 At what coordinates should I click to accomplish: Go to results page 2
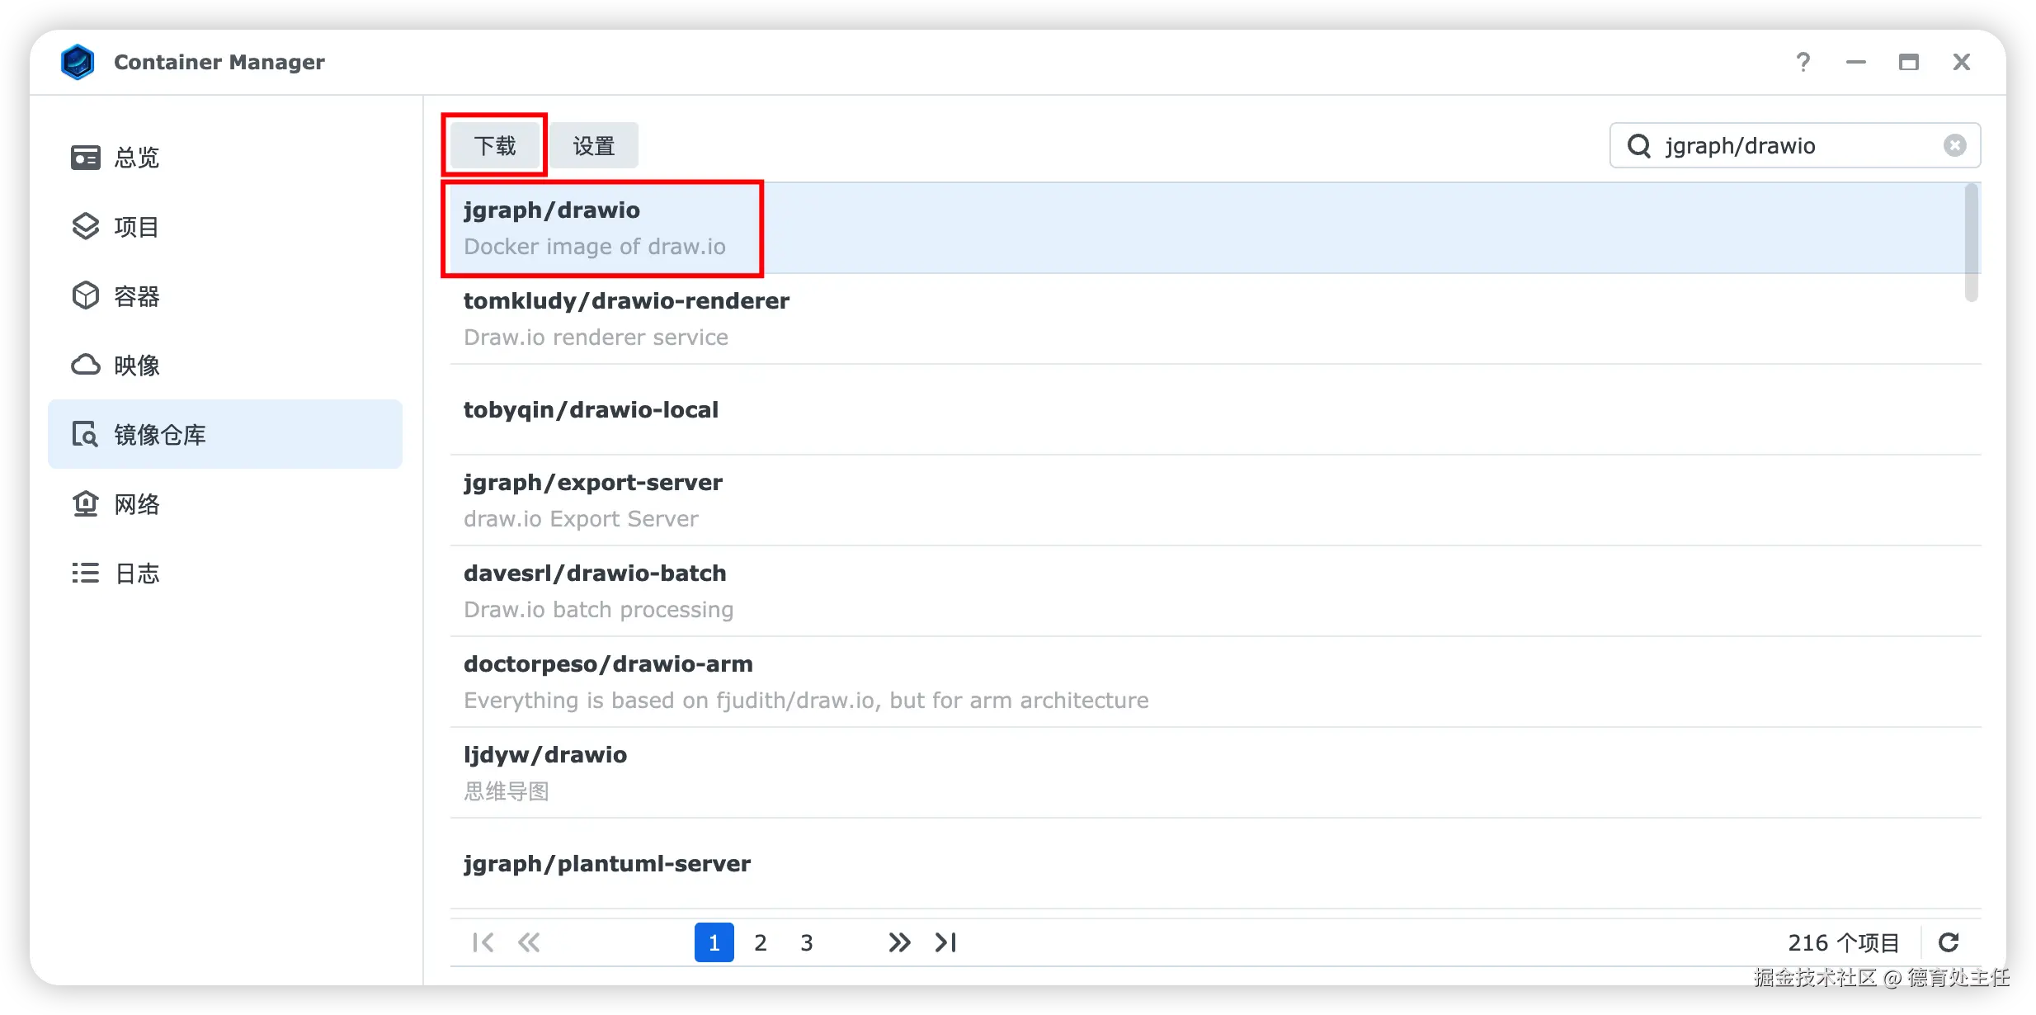pyautogui.click(x=760, y=942)
